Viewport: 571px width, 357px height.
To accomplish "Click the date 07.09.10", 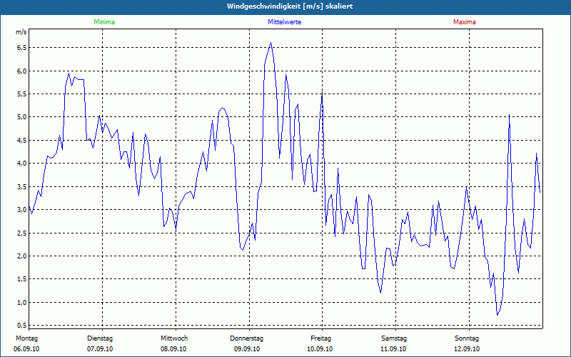I will (x=100, y=349).
